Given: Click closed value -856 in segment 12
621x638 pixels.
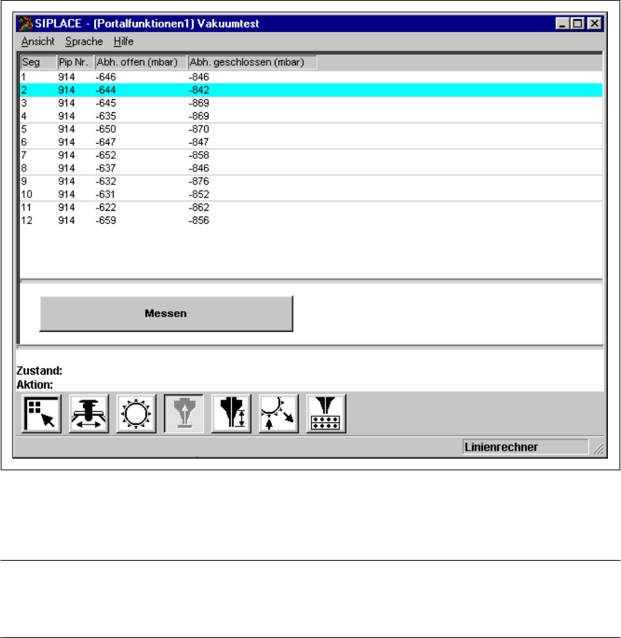Looking at the screenshot, I should coord(199,220).
